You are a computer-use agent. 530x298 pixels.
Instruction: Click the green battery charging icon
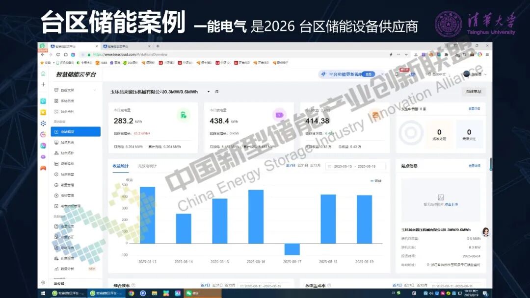point(184,115)
